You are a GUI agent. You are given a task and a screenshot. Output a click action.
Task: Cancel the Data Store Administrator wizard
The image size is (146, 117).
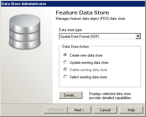[105, 110]
